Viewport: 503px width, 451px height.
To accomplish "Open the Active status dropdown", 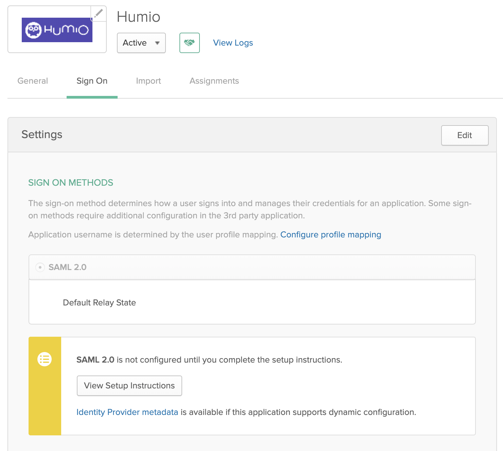I will point(141,43).
